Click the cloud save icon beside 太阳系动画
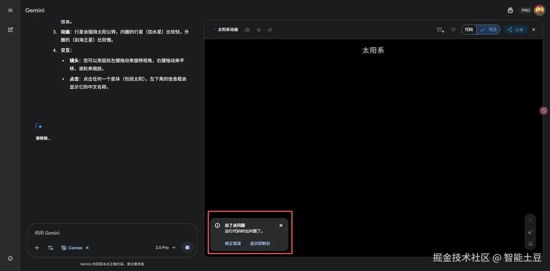Screen dimensions: 550x271 [x=247, y=29]
